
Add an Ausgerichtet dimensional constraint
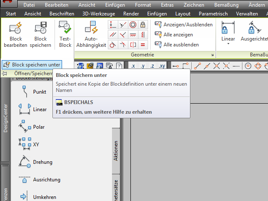point(254,31)
